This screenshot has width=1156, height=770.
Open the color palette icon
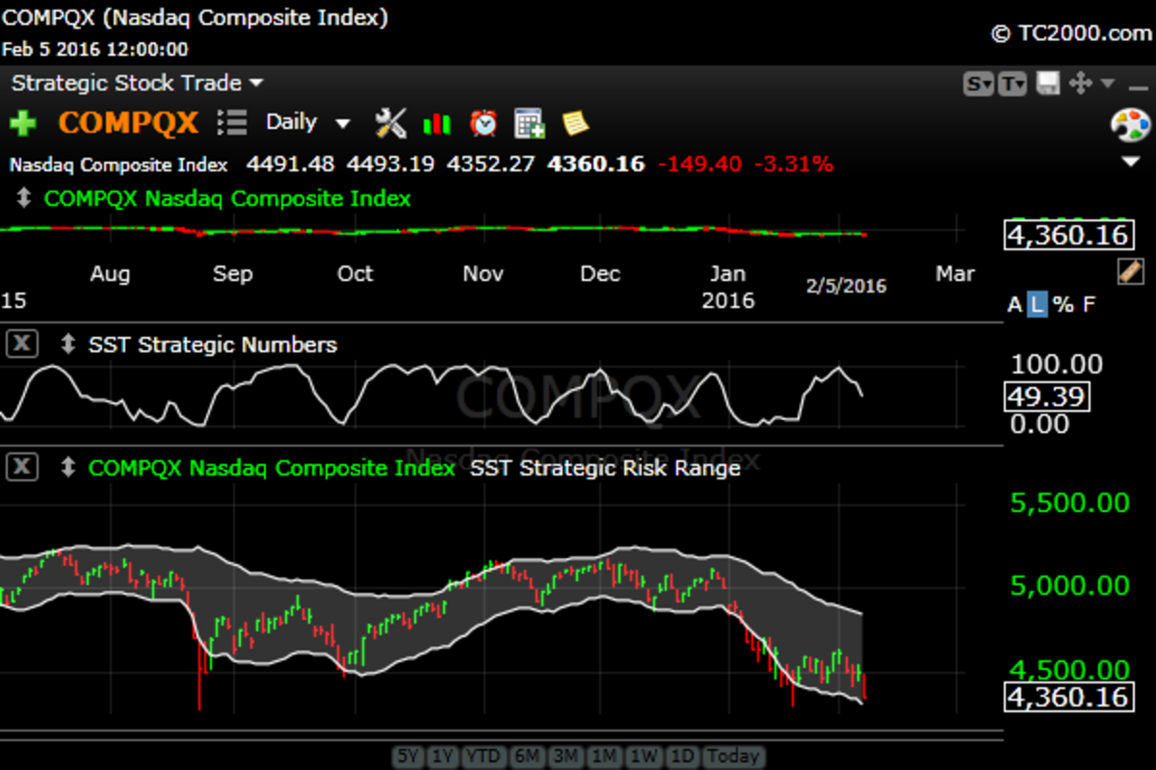pos(1131,125)
